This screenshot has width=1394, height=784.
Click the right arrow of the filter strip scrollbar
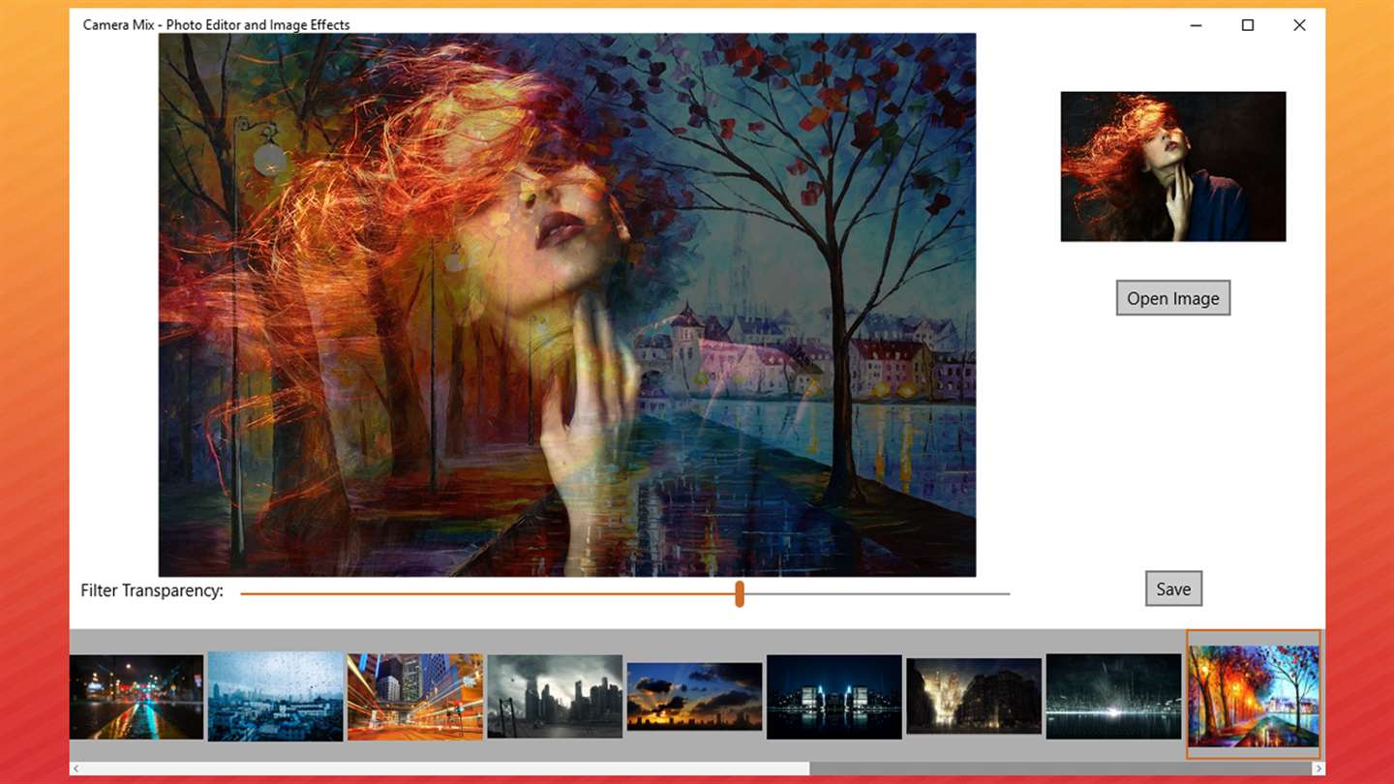coord(1318,769)
